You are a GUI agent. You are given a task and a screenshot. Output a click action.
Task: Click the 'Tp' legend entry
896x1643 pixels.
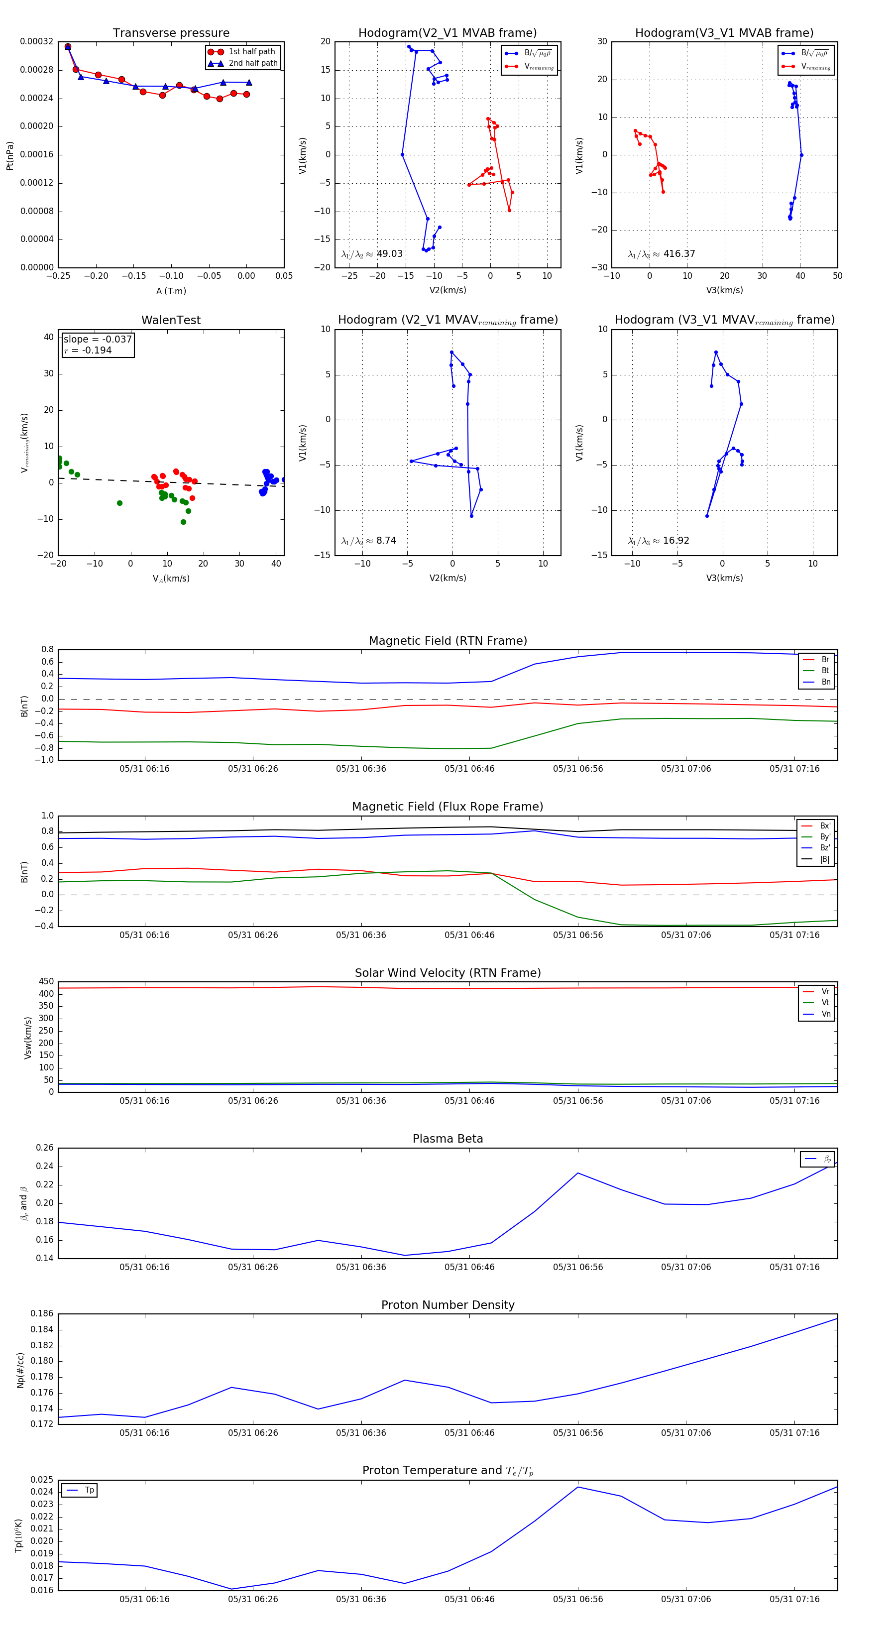pos(79,1491)
